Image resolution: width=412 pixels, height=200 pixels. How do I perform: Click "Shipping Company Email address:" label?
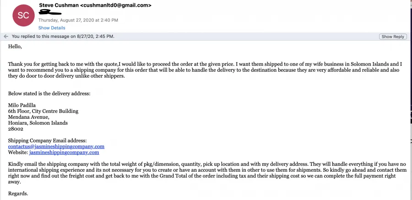[x=47, y=141]
